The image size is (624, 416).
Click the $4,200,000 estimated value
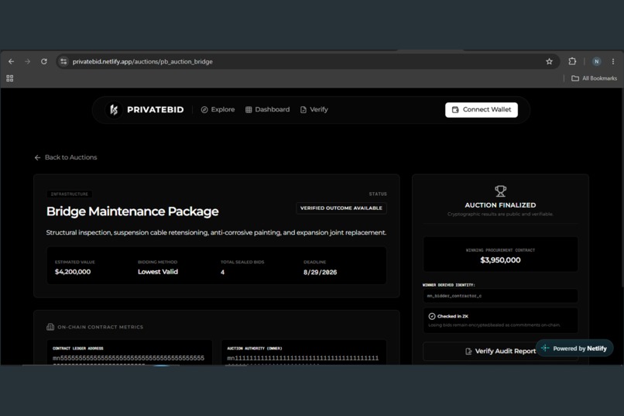point(73,272)
